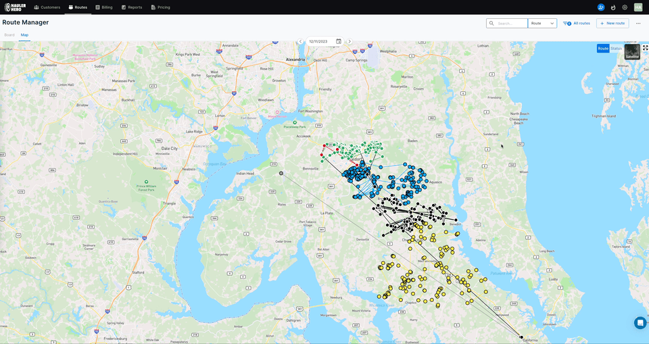
Task: Go to the Billing section
Action: click(x=104, y=7)
